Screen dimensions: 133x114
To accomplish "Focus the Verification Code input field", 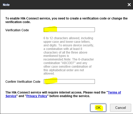I will click(69, 30).
